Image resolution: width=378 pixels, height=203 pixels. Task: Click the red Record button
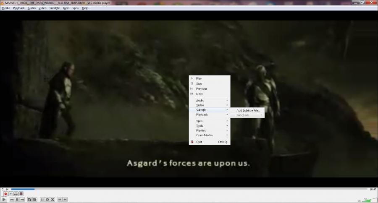(5, 194)
